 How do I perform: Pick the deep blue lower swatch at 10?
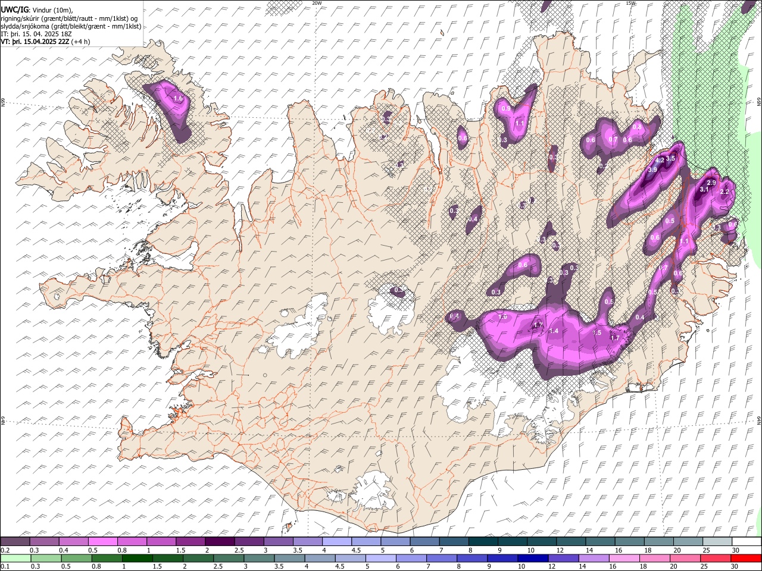point(532,559)
